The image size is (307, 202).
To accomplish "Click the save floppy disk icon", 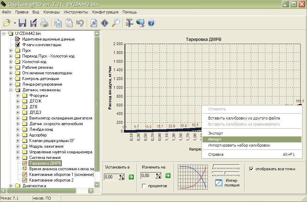I will (x=23, y=23).
